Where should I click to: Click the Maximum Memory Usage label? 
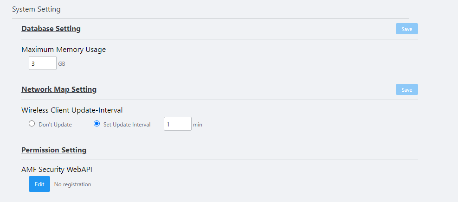click(x=64, y=50)
